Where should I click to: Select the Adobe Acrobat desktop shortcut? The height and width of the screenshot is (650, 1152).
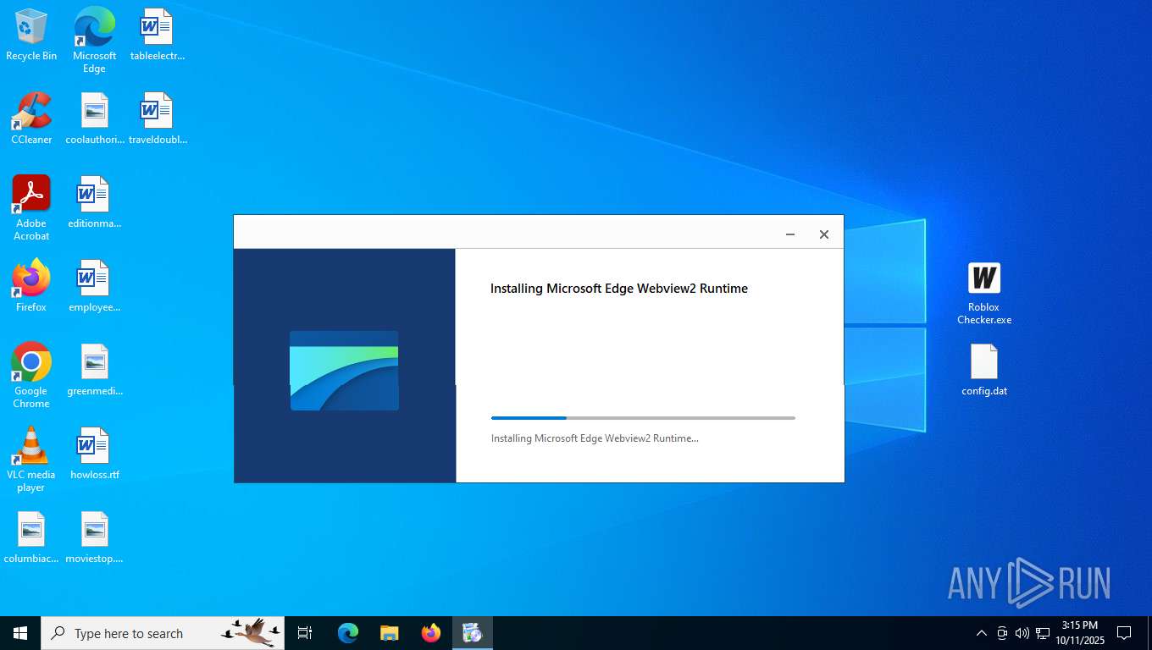31,208
